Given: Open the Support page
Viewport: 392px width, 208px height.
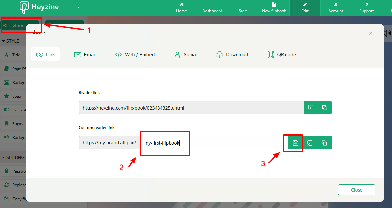Looking at the screenshot, I should (367, 8).
